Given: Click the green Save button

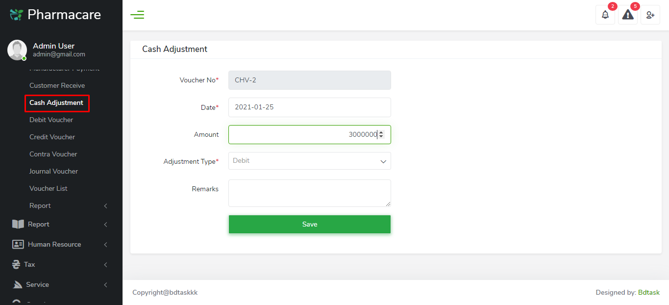Looking at the screenshot, I should [x=310, y=224].
